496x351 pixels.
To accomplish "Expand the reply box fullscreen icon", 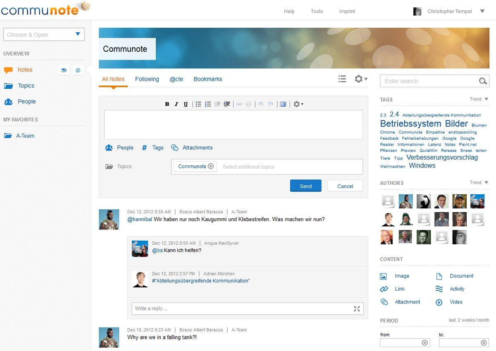I will pyautogui.click(x=357, y=308).
